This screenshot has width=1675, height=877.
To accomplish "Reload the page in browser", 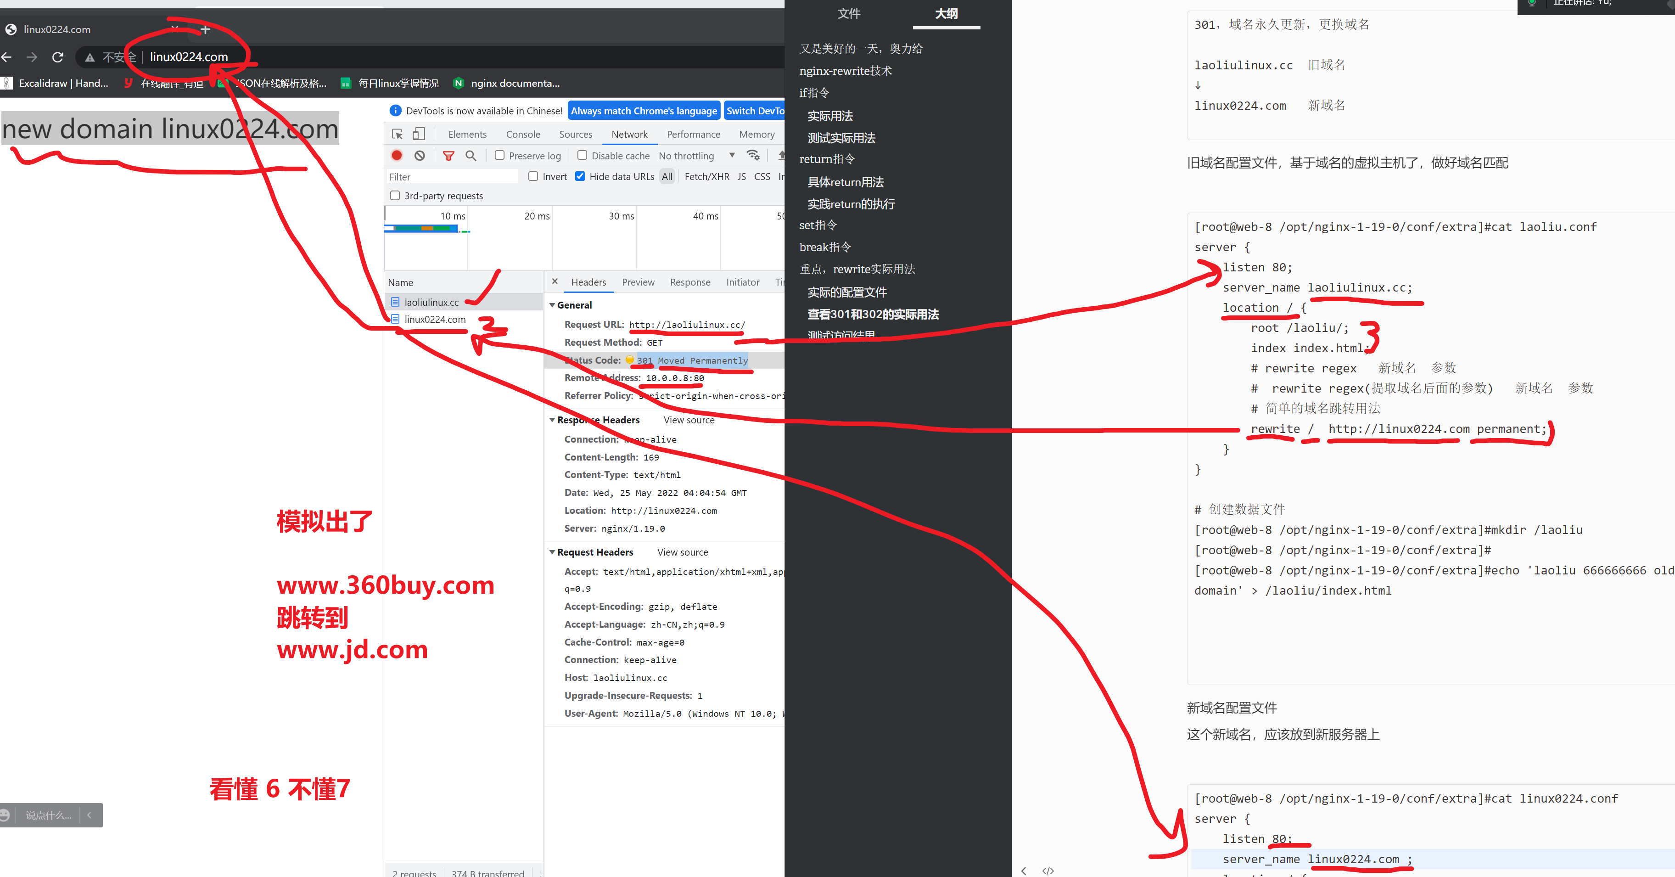I will (x=58, y=57).
